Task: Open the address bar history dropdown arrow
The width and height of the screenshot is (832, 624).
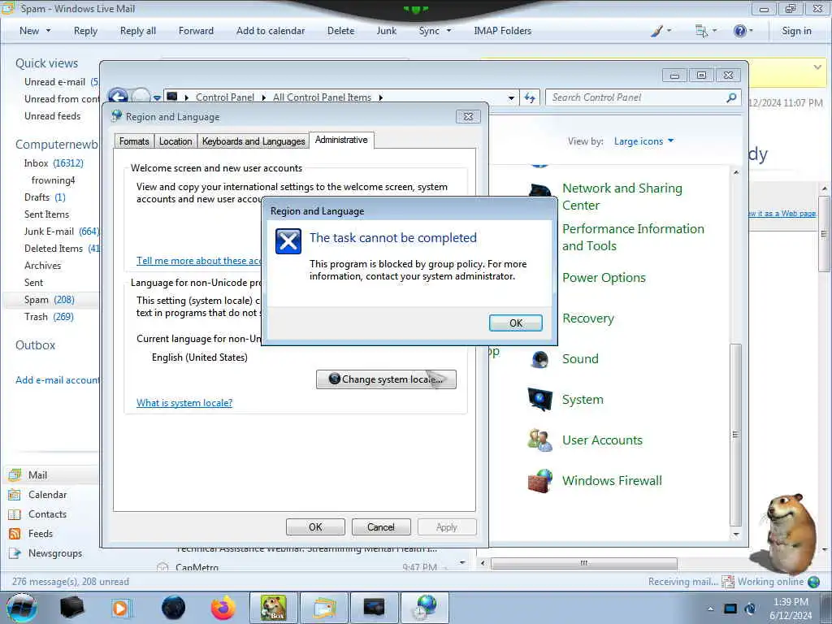Action: coord(511,98)
